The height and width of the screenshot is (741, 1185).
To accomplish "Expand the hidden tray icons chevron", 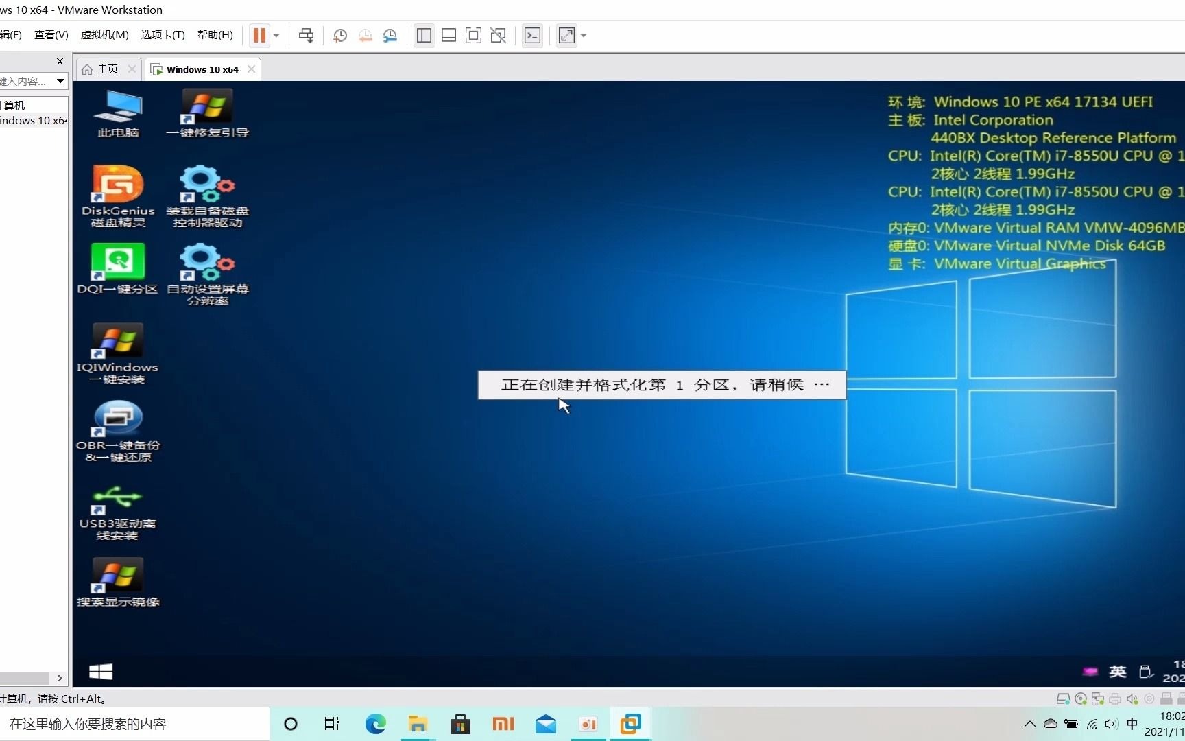I will point(1029,724).
